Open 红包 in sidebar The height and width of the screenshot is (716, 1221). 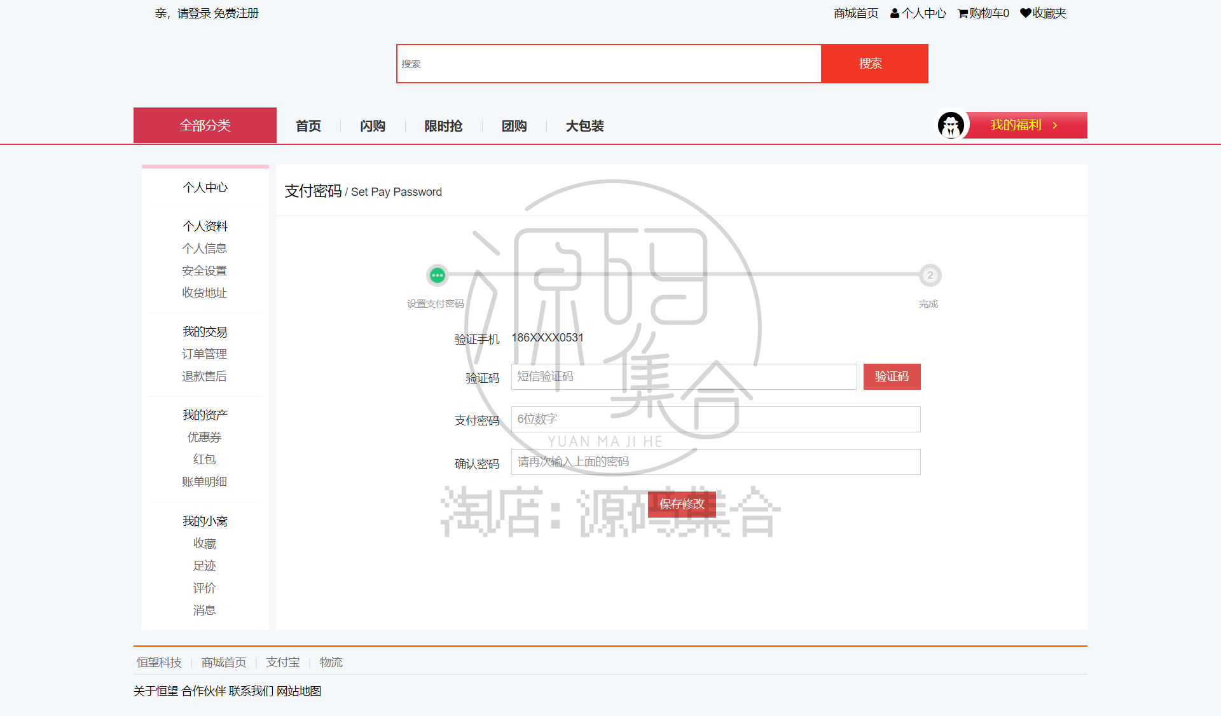point(205,460)
